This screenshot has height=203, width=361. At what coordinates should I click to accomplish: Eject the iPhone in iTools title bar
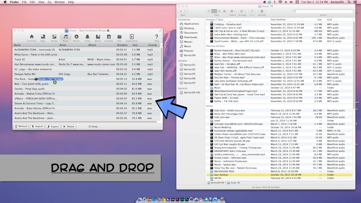(x=108, y=30)
